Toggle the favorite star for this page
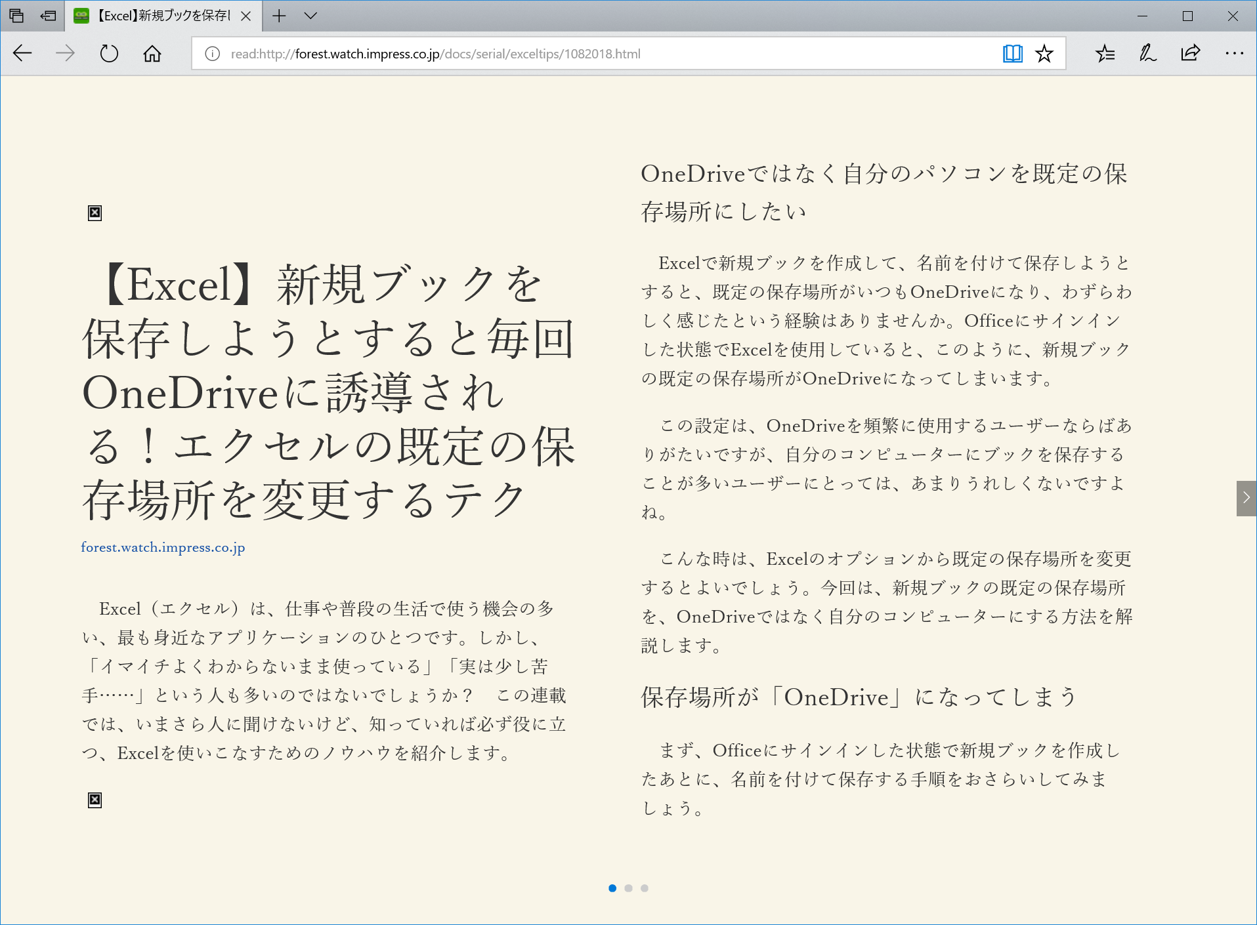Screen dimensions: 1257x925 coord(1044,53)
